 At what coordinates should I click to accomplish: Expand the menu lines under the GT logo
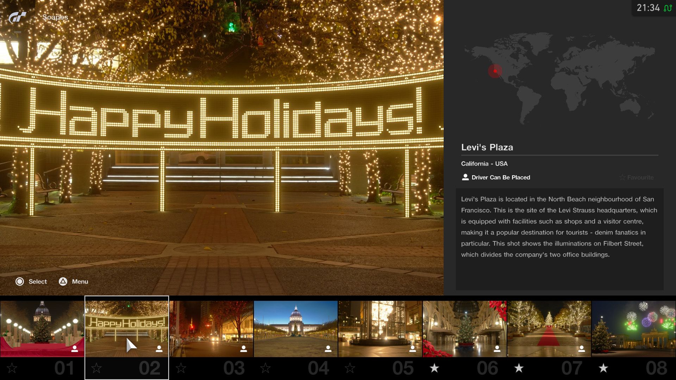[18, 32]
